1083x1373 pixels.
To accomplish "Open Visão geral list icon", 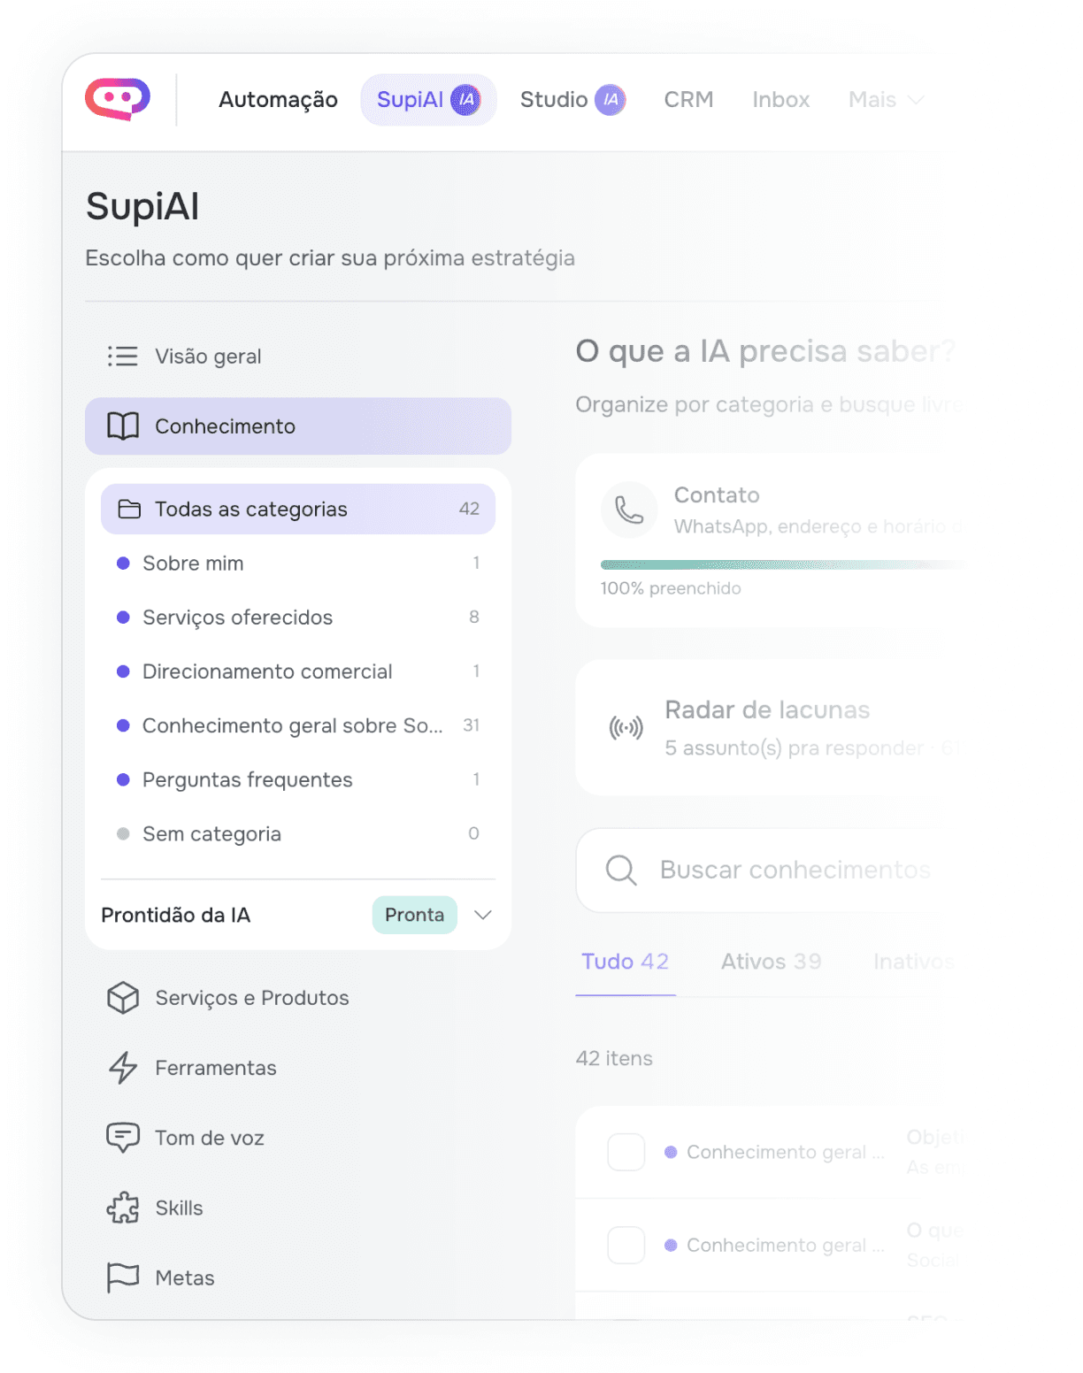I will 123,356.
